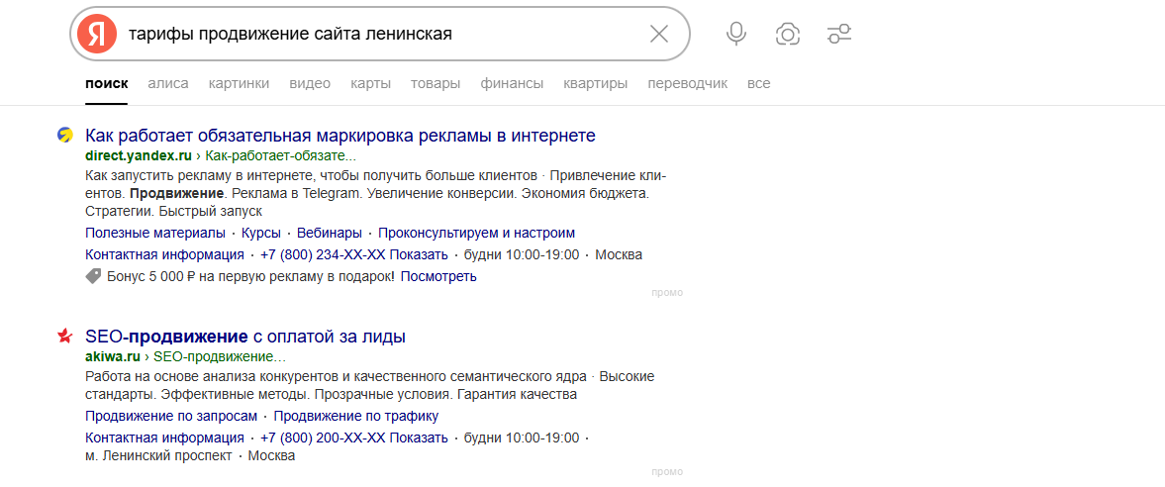The width and height of the screenshot is (1165, 487).
Task: Open image search camera icon
Action: [788, 35]
